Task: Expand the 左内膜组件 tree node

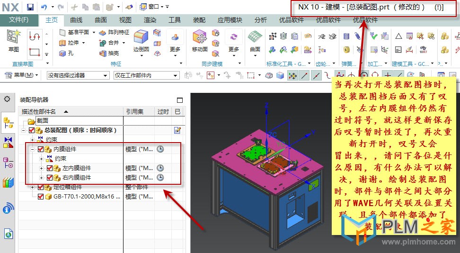Action: (41, 168)
